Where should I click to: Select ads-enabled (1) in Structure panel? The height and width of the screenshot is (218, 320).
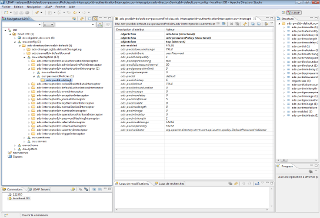(302, 112)
